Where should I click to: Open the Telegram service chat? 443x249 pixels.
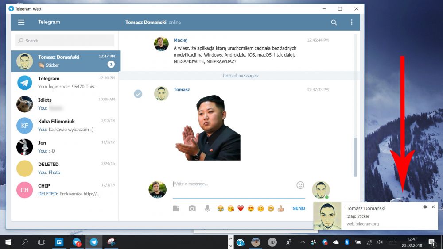66,83
